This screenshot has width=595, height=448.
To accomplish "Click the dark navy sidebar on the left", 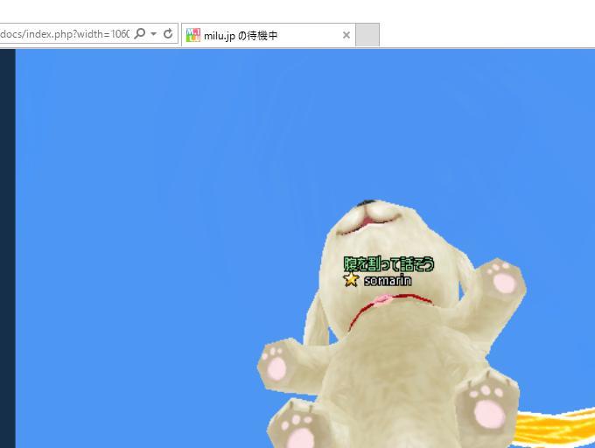I will [7, 245].
